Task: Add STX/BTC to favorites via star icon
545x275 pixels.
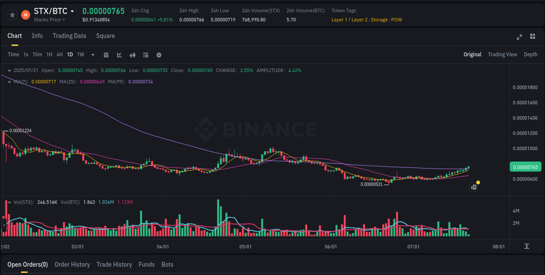Action: point(12,14)
